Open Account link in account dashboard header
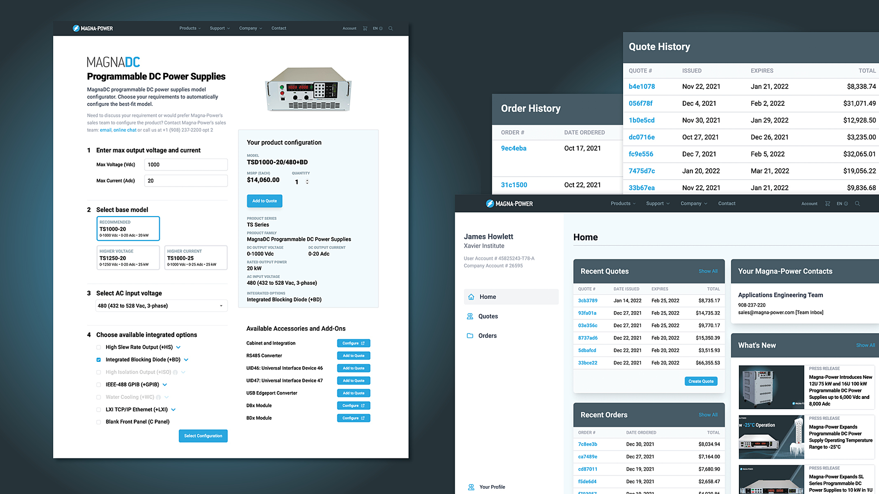Screen dimensions: 879x494 (809, 203)
